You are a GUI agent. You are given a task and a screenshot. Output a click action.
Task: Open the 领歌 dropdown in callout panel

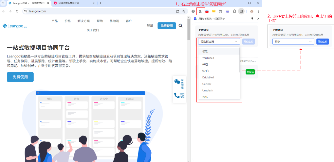[293, 42]
